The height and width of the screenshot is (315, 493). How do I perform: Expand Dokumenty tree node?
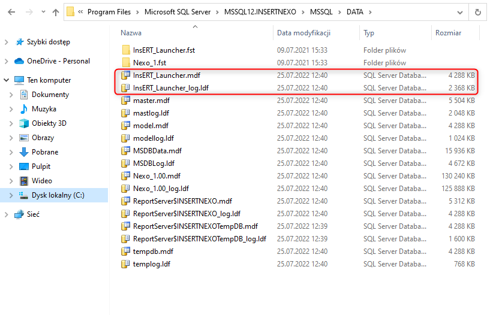11,95
